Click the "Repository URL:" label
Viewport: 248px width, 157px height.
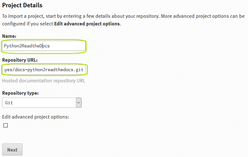[20, 60]
